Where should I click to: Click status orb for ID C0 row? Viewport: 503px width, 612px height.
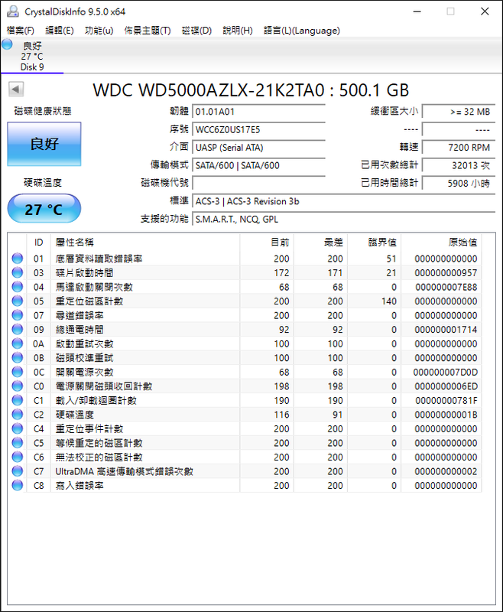[x=17, y=386]
